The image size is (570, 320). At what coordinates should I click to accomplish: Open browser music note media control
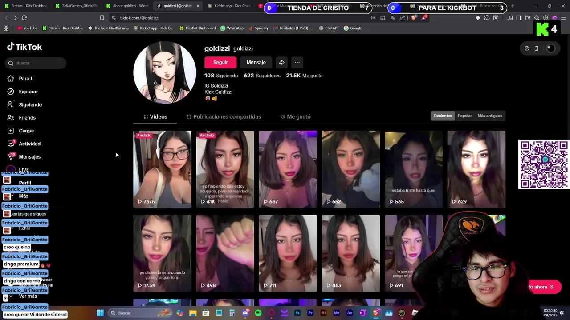[x=510, y=18]
